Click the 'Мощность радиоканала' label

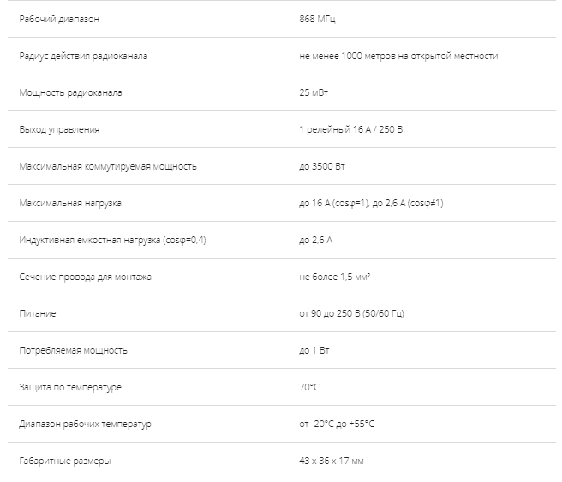point(70,92)
